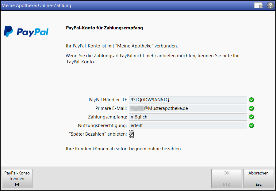Click green check beside Primäre E-Mail
The image size is (276, 191).
click(251, 108)
